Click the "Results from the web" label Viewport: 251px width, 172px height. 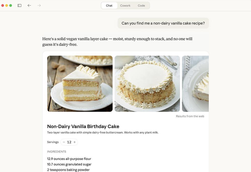pyautogui.click(x=190, y=116)
